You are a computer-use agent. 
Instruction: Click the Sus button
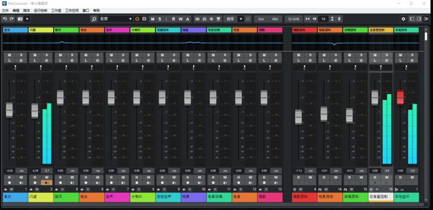(x=261, y=19)
